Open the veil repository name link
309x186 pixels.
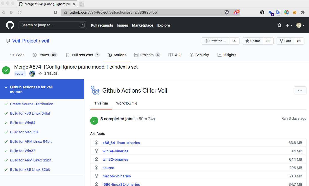coord(45,41)
